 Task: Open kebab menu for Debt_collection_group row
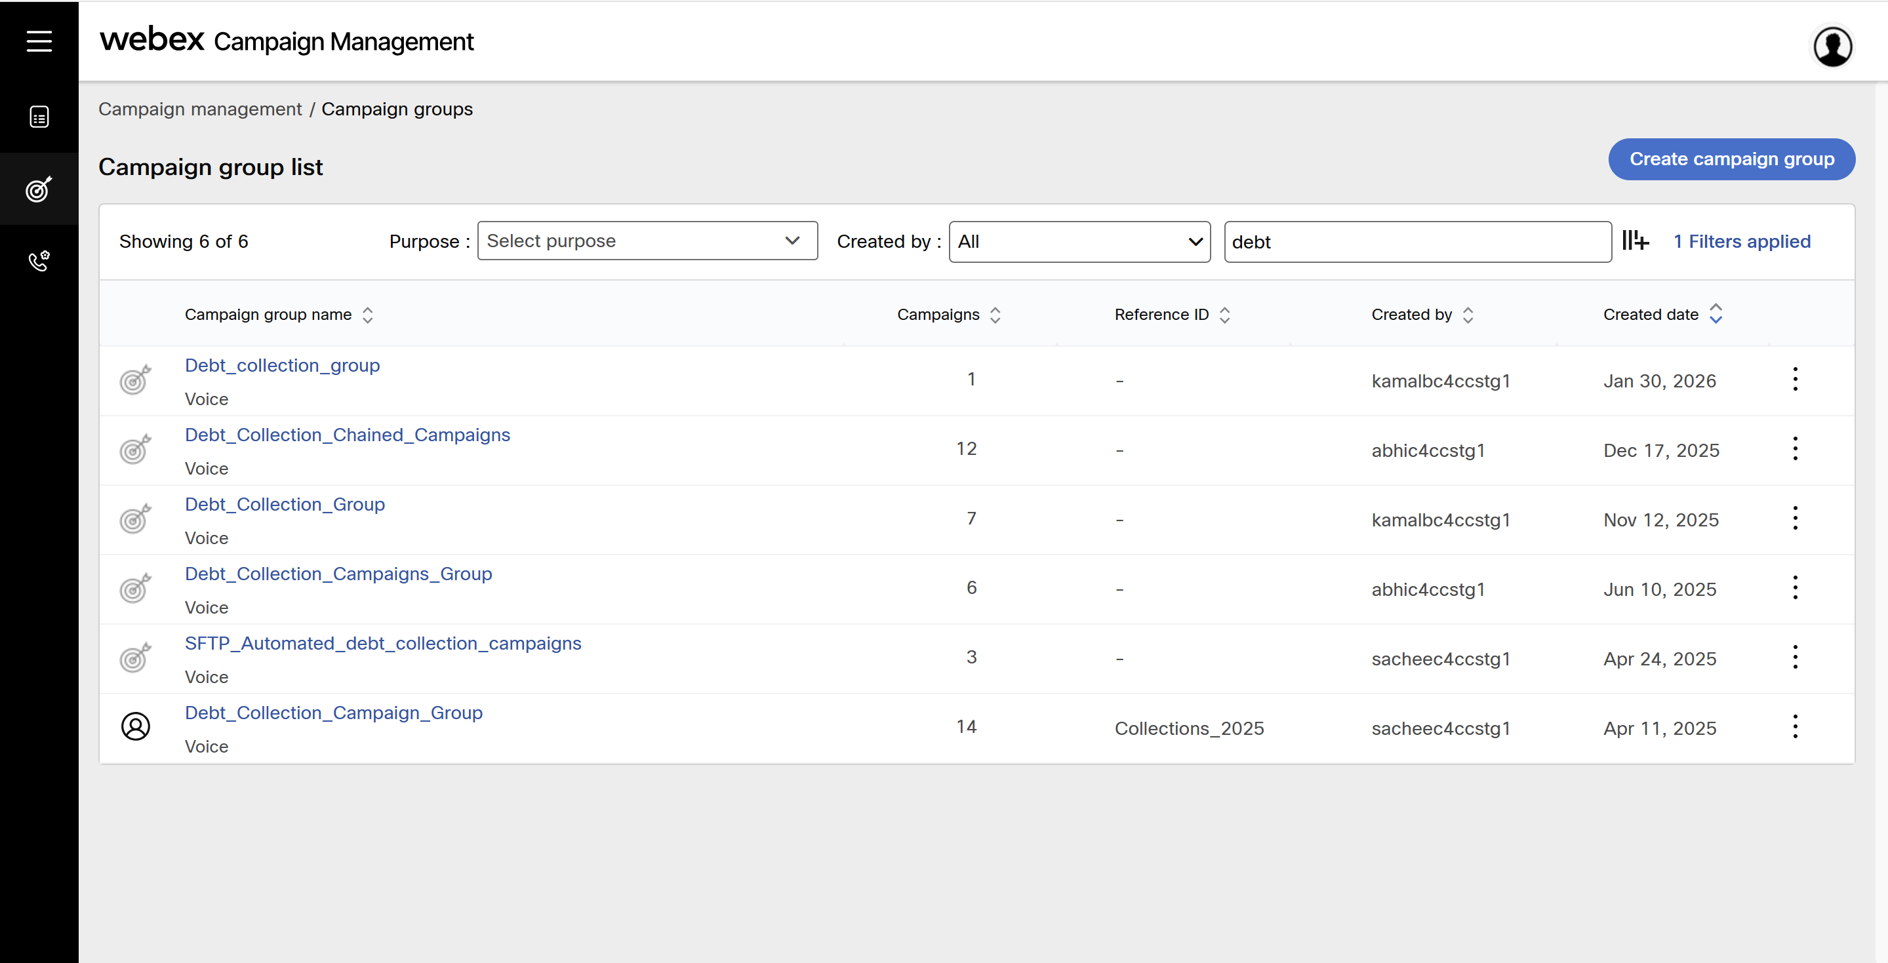(x=1795, y=379)
